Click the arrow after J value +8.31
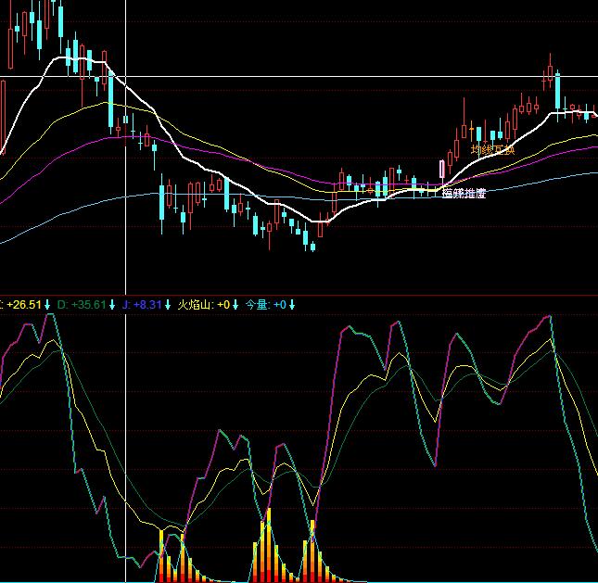This screenshot has width=598, height=583. coord(168,304)
